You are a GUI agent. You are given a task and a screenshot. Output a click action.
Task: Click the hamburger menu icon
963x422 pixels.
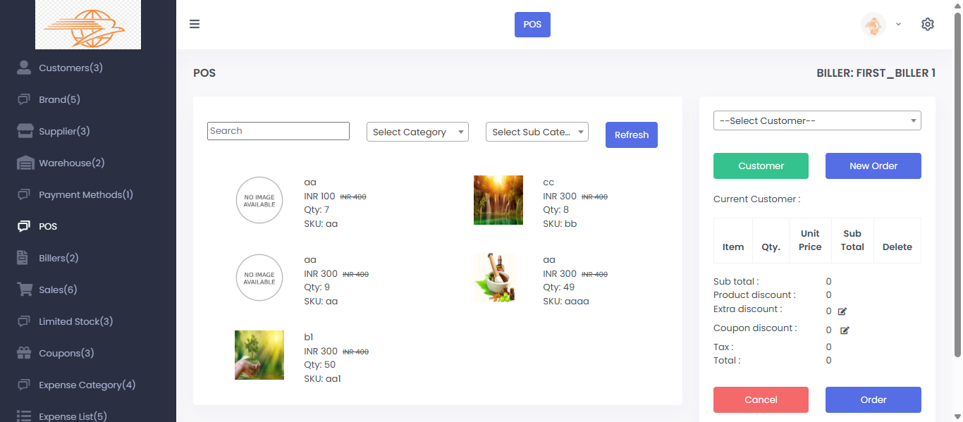click(195, 24)
